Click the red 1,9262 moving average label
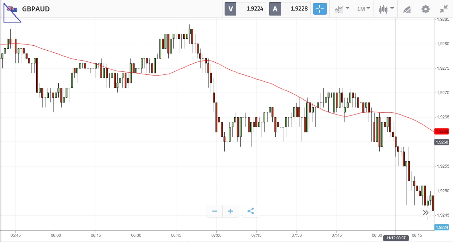Image resolution: width=453 pixels, height=242 pixels. point(442,131)
